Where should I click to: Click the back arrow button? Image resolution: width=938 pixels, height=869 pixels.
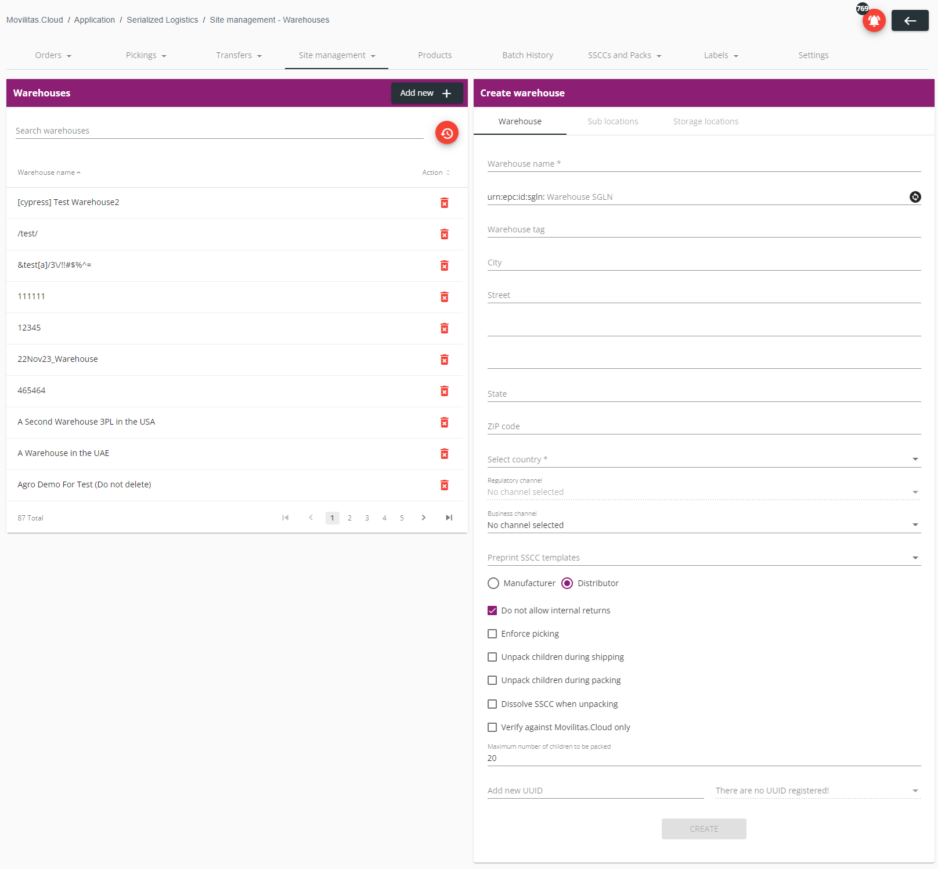[x=910, y=20]
